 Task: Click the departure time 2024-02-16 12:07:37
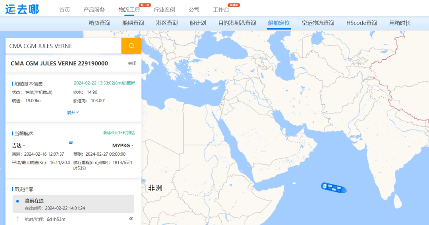44,154
